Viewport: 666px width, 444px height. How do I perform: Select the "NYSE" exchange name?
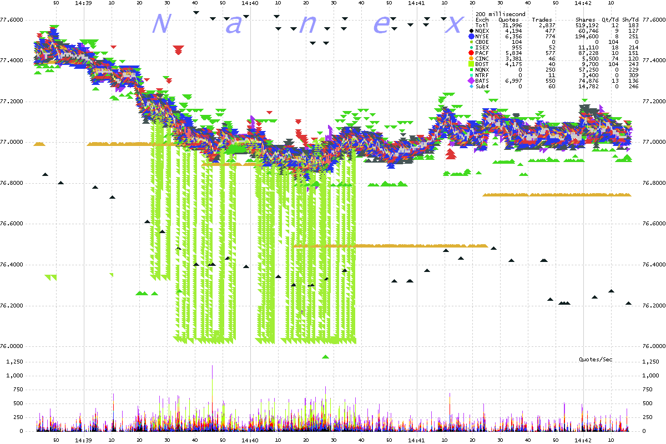coord(482,37)
